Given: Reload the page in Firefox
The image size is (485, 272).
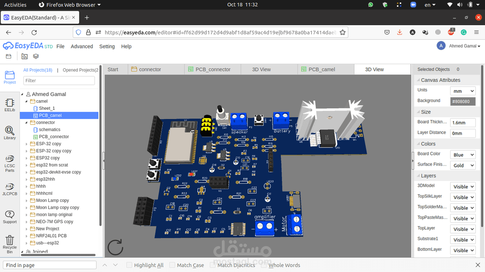Looking at the screenshot, I should pos(34,32).
